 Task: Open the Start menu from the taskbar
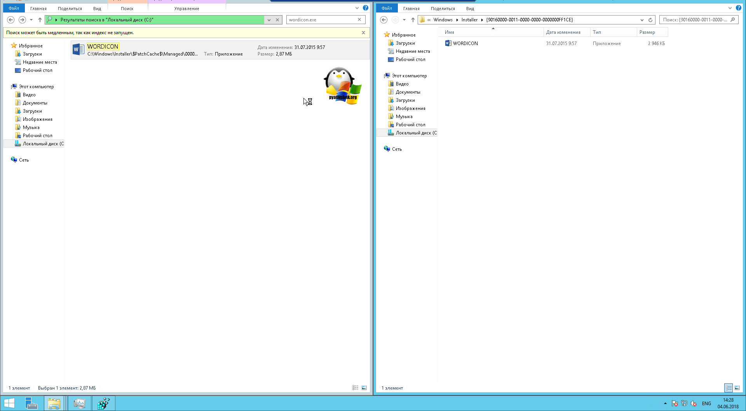tap(9, 403)
